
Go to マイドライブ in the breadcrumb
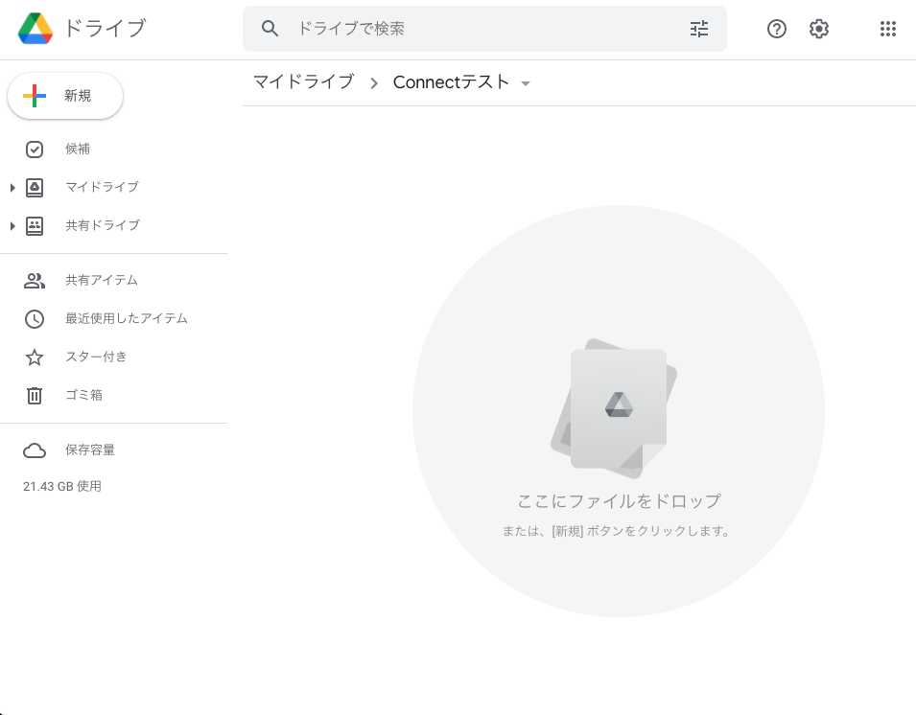pyautogui.click(x=303, y=82)
